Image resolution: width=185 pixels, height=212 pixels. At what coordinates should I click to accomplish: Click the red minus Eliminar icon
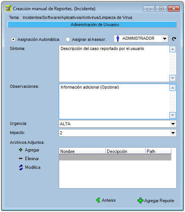20,159
